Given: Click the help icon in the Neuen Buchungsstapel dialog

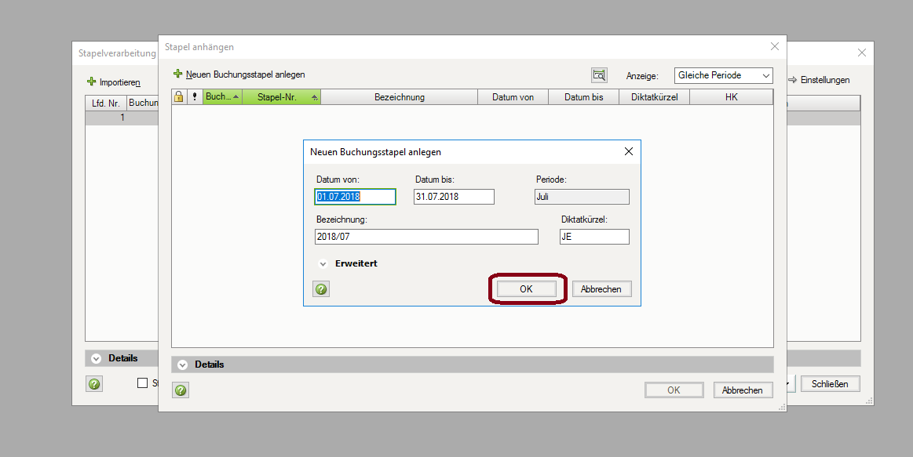Looking at the screenshot, I should pyautogui.click(x=321, y=289).
